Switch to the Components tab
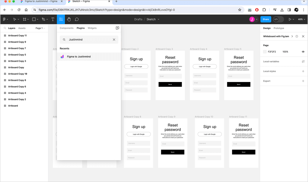The height and width of the screenshot is (182, 308). 66,28
